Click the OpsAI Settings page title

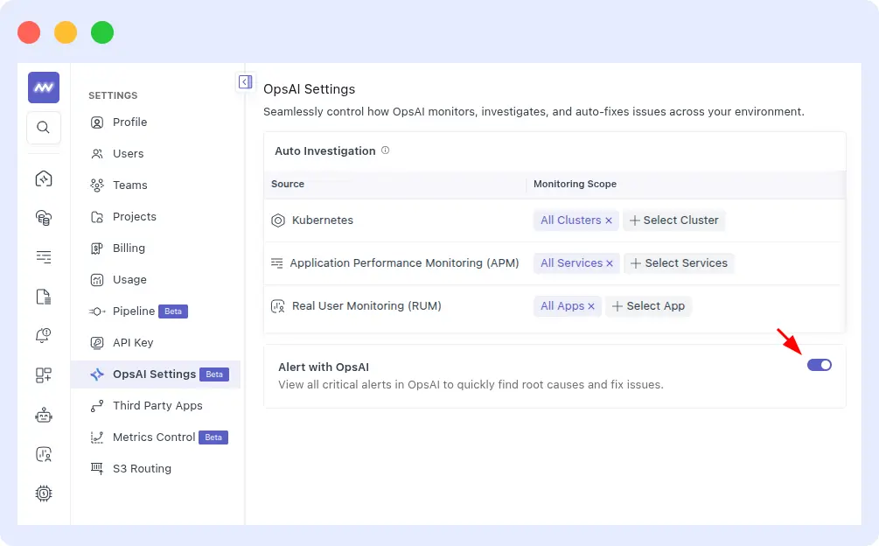click(x=310, y=89)
